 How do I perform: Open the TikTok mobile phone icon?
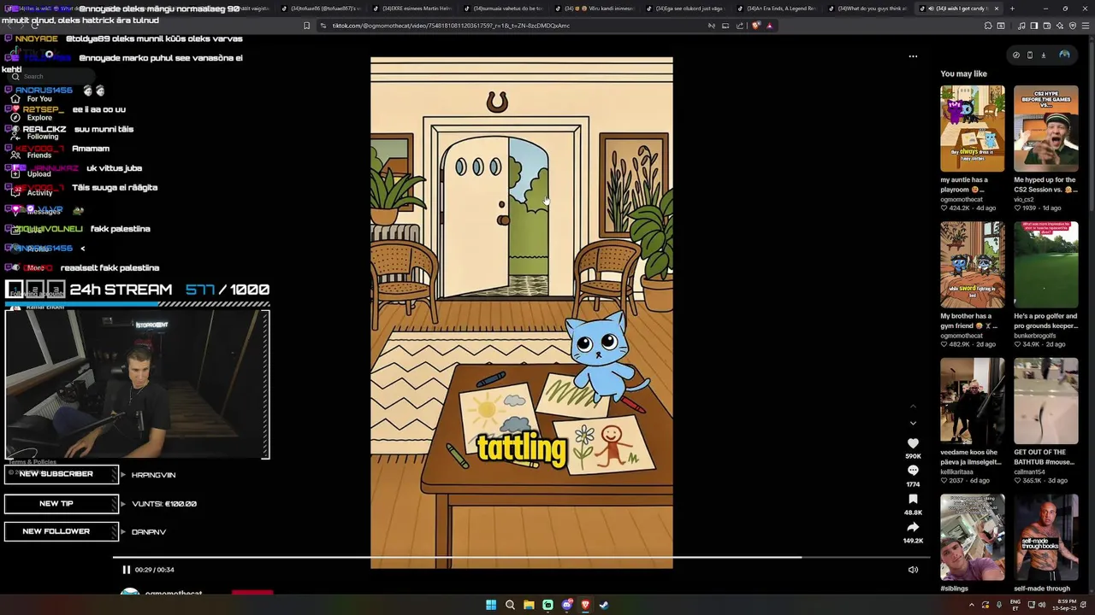(x=1029, y=55)
